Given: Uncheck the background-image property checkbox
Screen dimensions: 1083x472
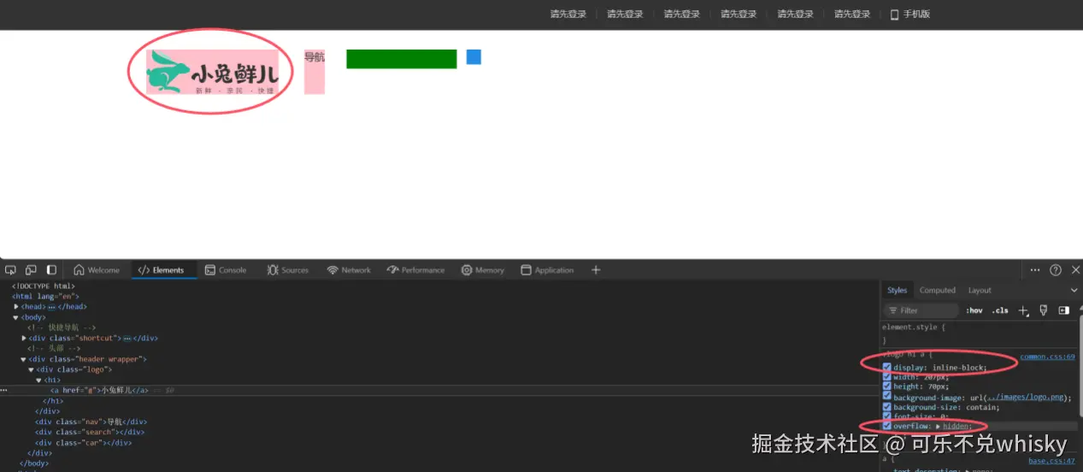Looking at the screenshot, I should pyautogui.click(x=887, y=397).
